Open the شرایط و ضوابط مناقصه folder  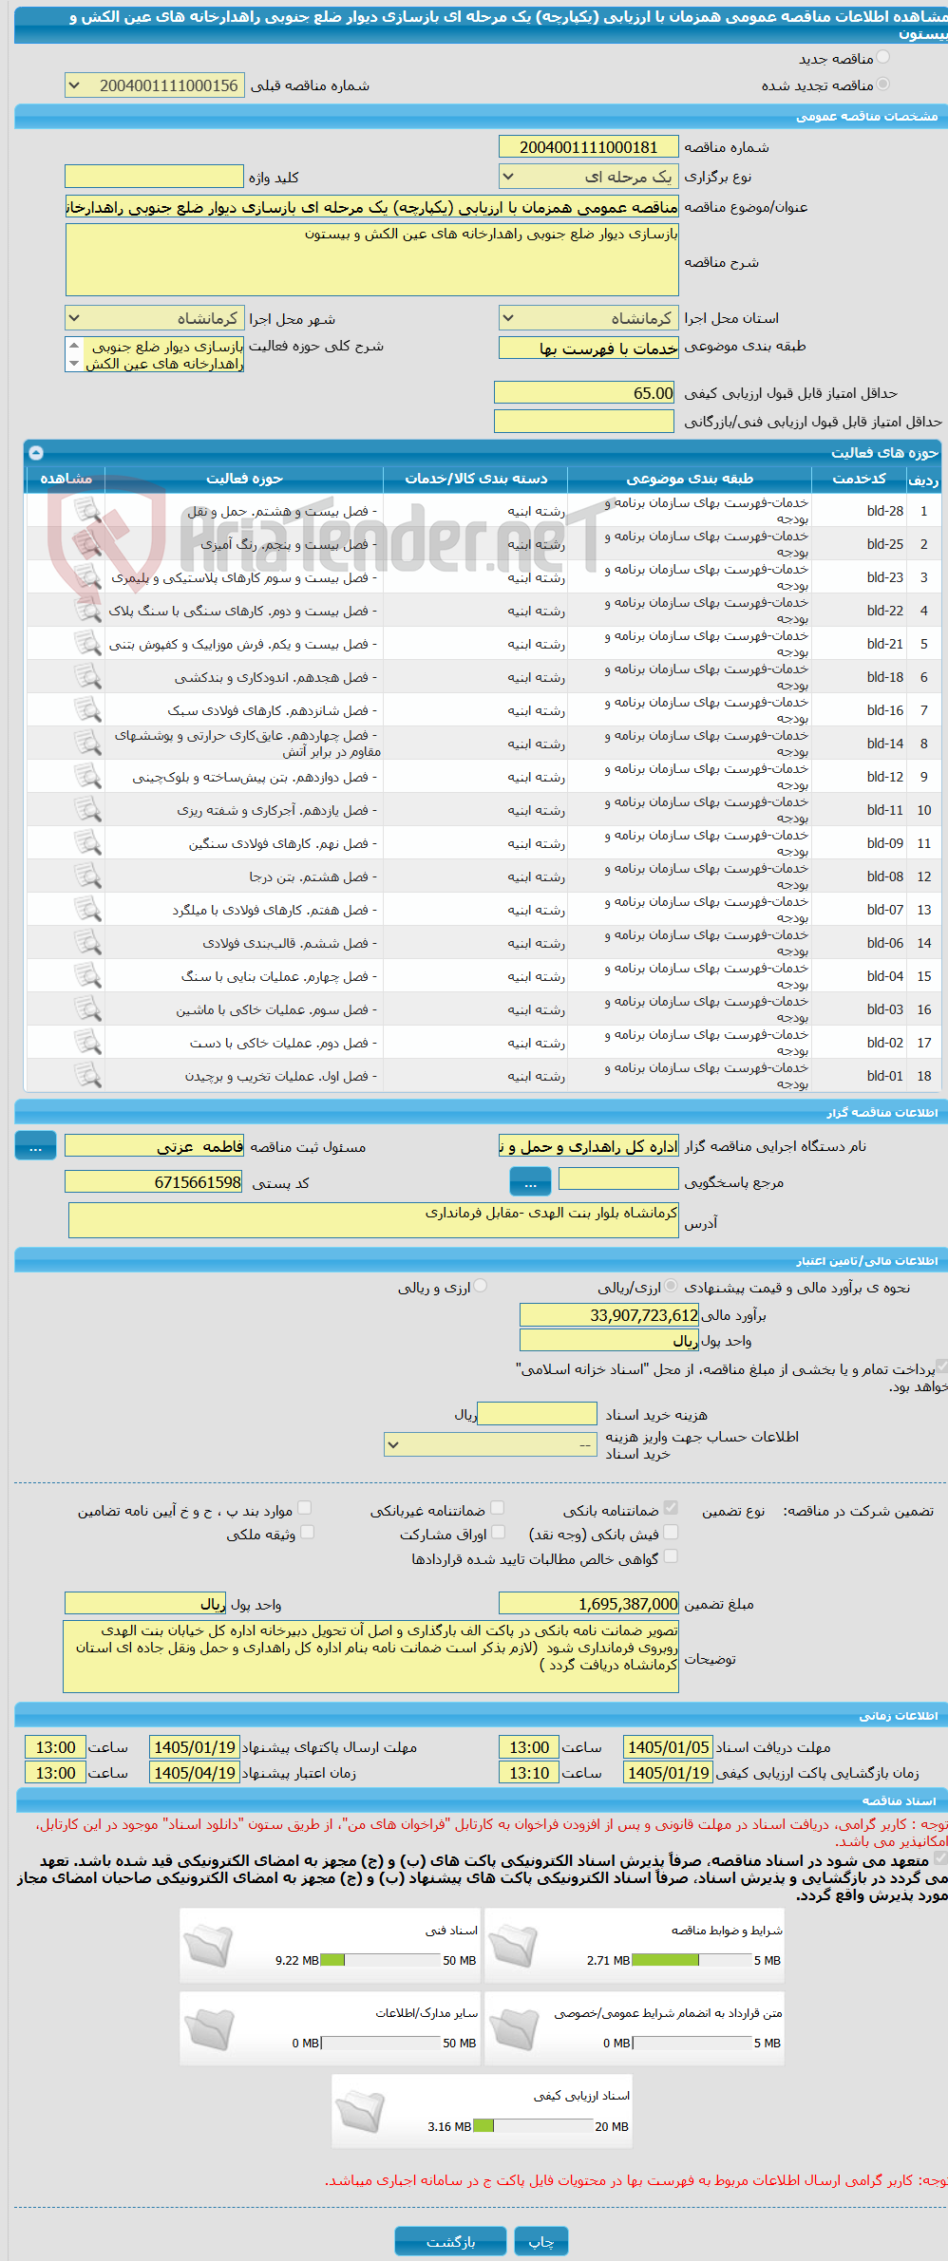pyautogui.click(x=514, y=1946)
